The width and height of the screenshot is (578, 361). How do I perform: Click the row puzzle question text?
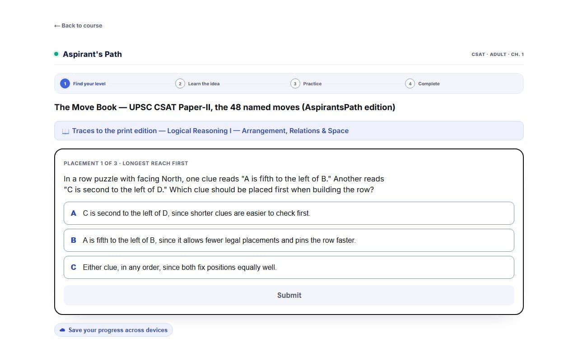coord(224,184)
